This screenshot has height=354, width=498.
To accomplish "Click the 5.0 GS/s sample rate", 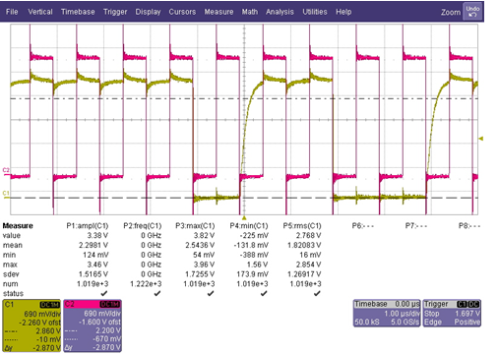I will coord(405,323).
